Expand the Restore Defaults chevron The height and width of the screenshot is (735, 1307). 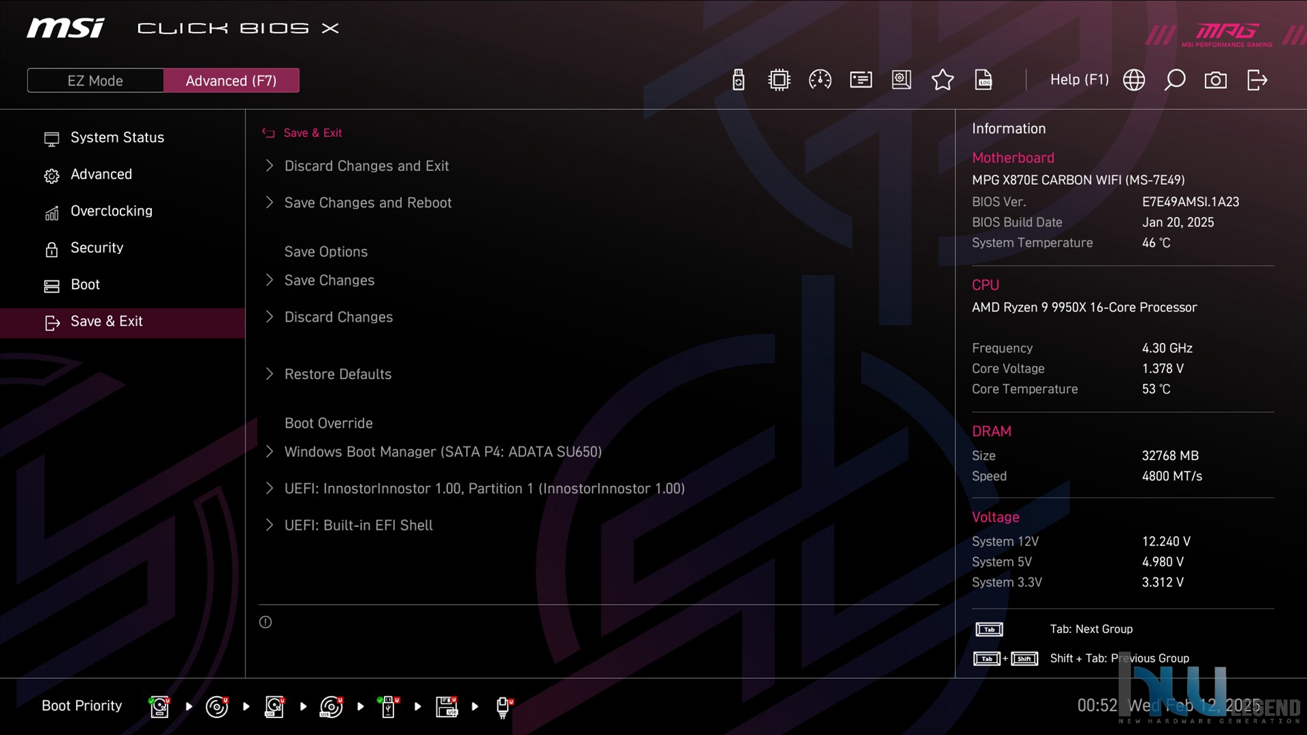pyautogui.click(x=269, y=374)
